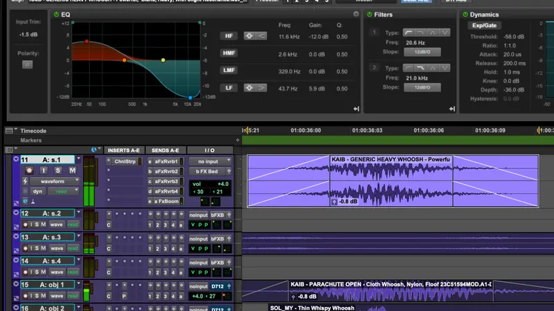Choose low-pass type for Filter 2
Viewport: 554px width, 311px height.
coord(420,68)
